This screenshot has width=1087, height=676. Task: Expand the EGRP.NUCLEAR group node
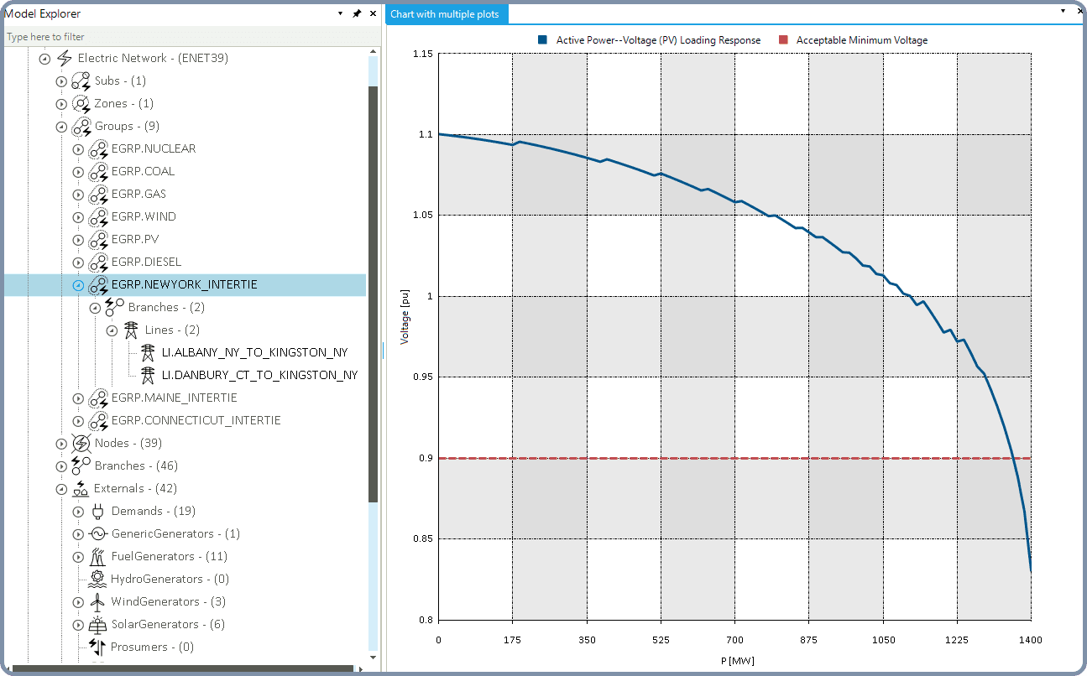click(78, 149)
